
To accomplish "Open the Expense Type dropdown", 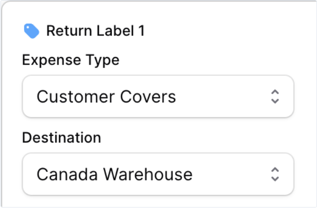I will click(158, 96).
